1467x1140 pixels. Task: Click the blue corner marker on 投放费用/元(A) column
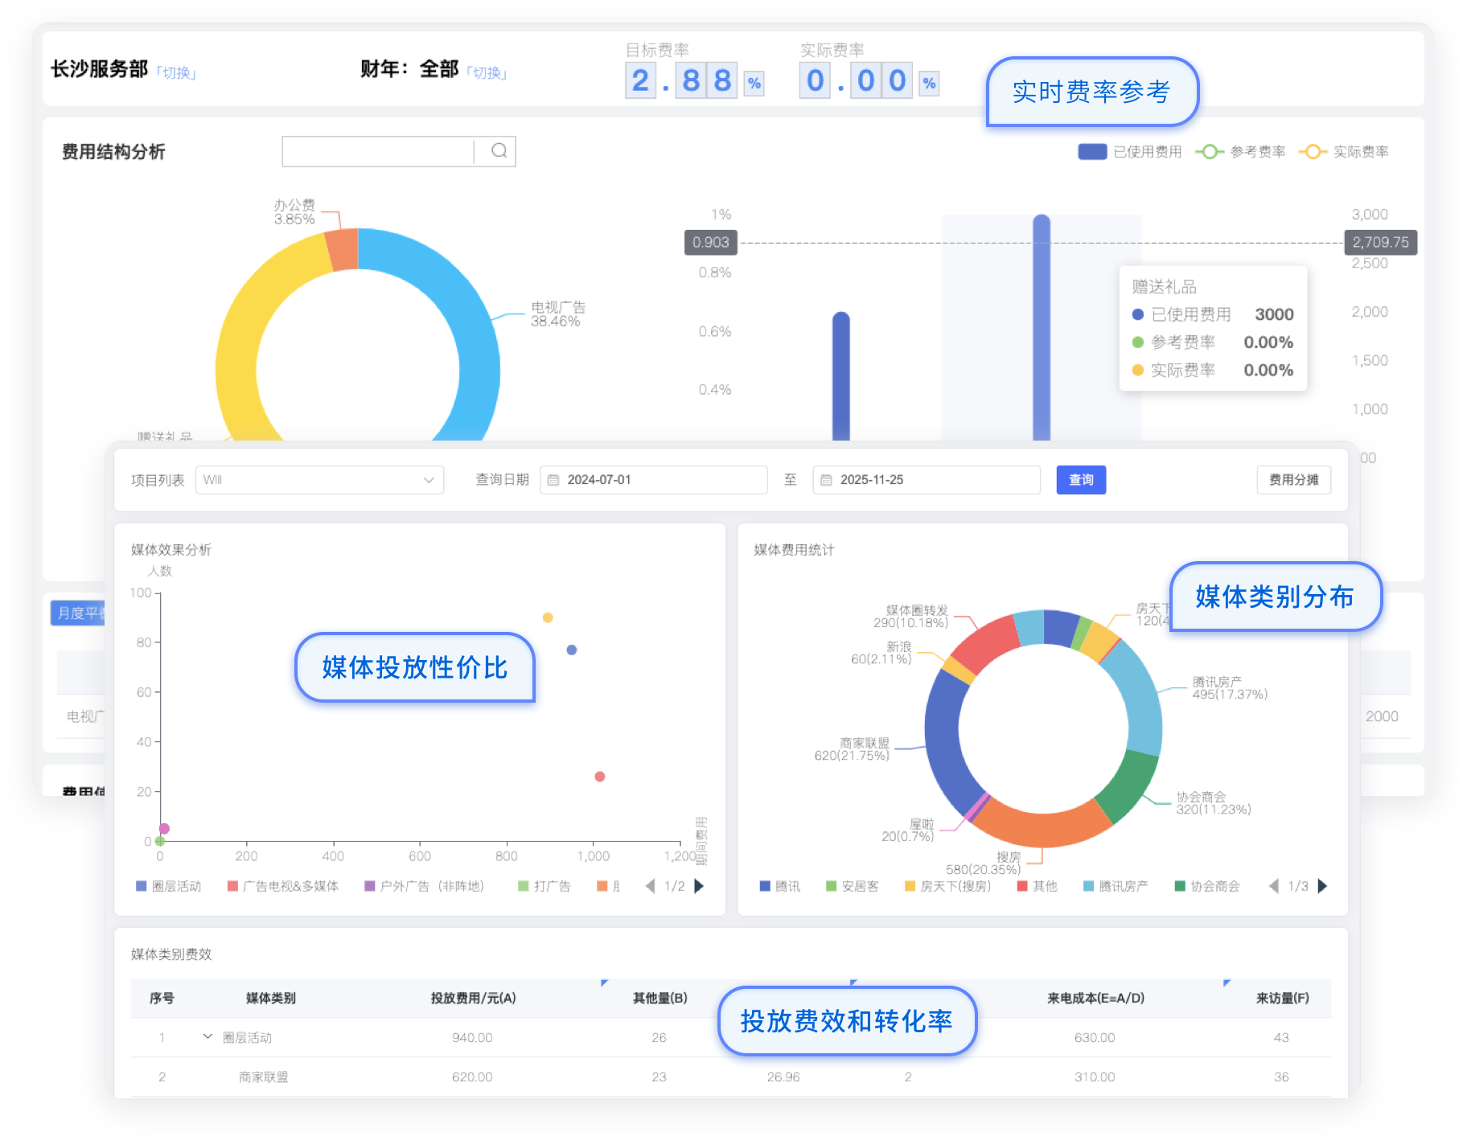(x=604, y=983)
